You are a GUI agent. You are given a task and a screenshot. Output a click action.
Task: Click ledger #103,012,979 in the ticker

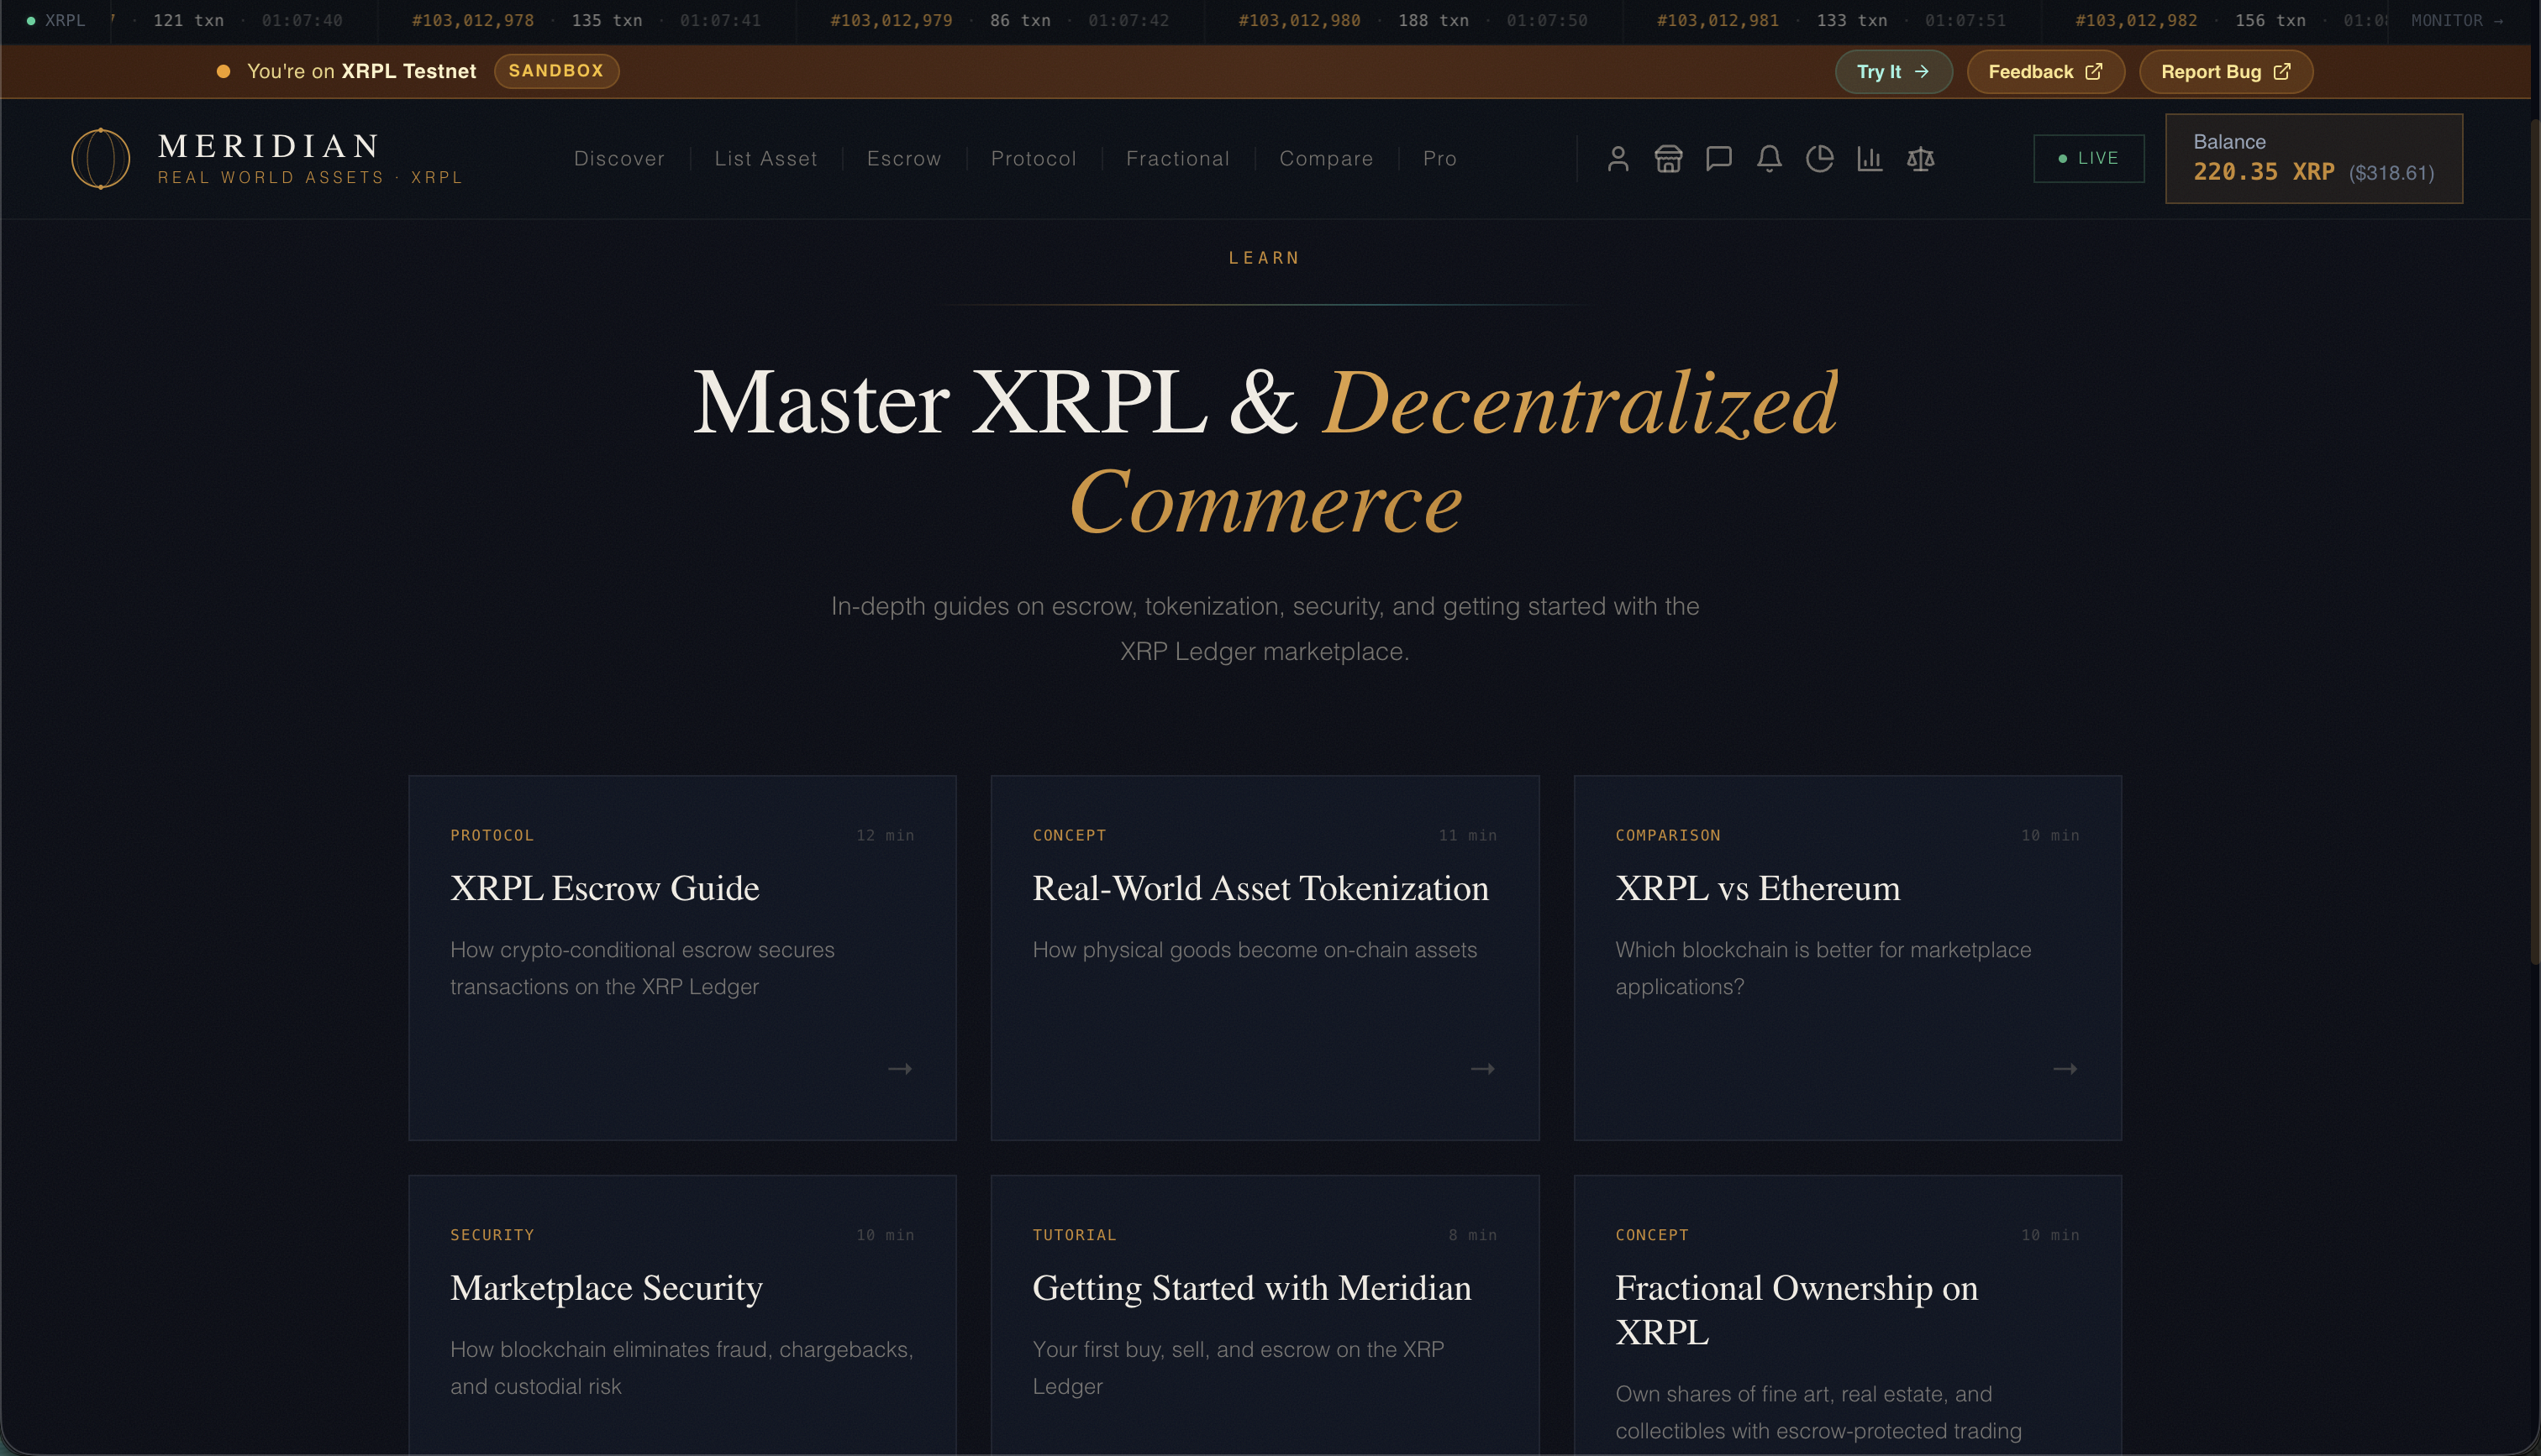pyautogui.click(x=892, y=20)
